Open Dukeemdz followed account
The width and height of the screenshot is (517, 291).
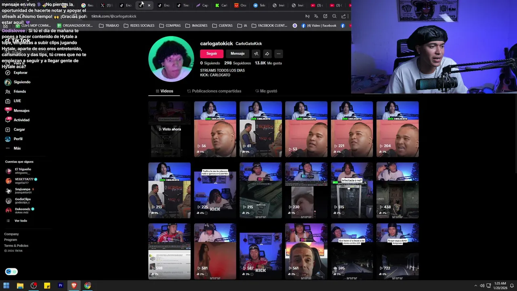(20, 210)
